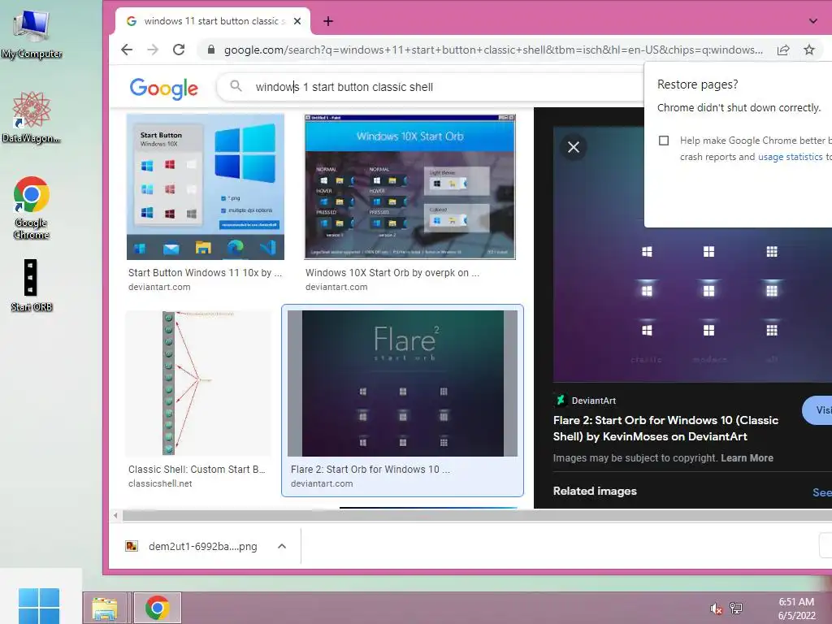This screenshot has width=832, height=624.
Task: Click the horizontal page scrollbar track
Action: [x=478, y=516]
